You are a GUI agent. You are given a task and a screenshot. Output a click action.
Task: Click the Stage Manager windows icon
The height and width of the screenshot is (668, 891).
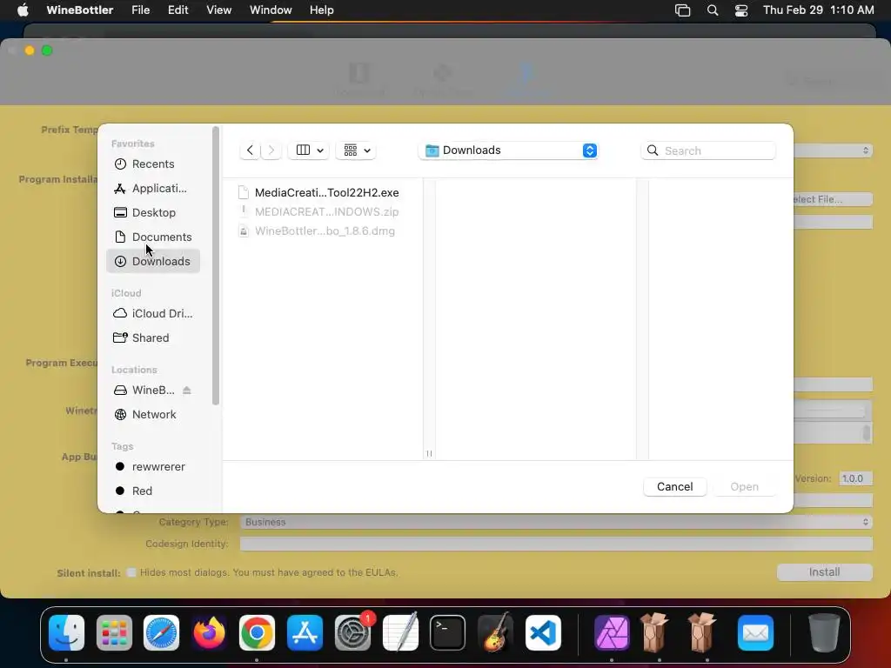point(682,10)
